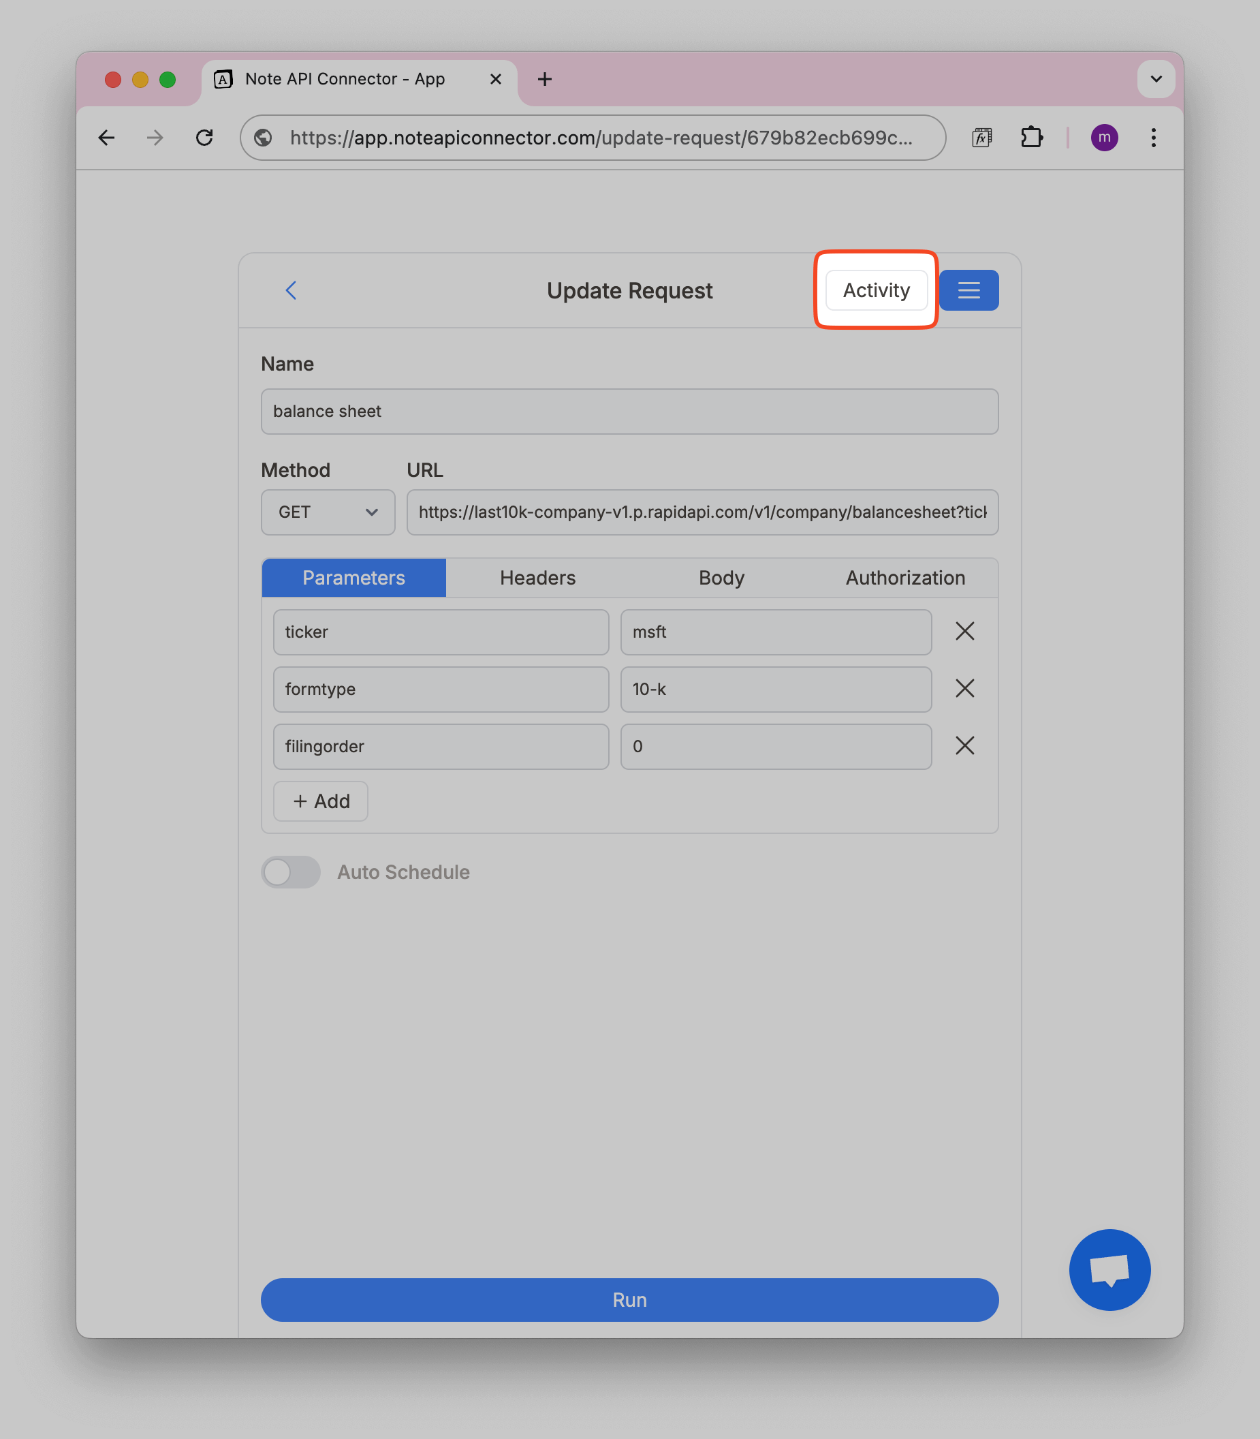Open the tab search chevron
Viewport: 1260px width, 1439px height.
coord(1155,80)
